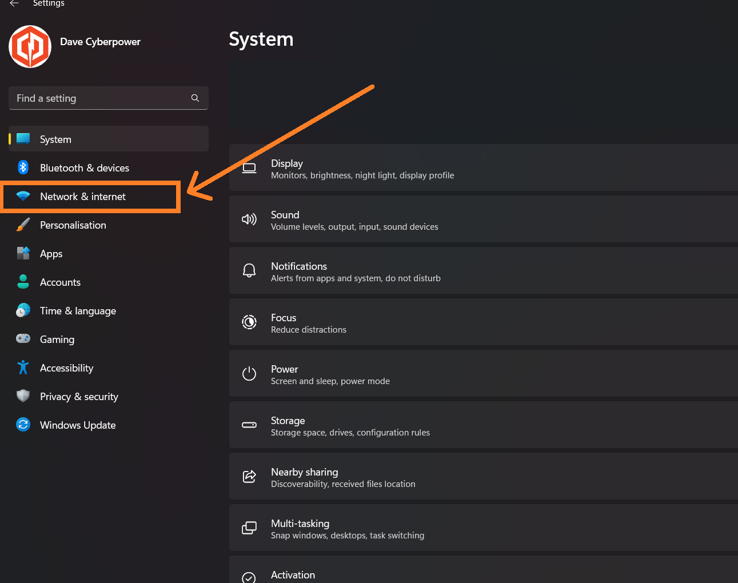738x583 pixels.
Task: Click the back arrow in Settings
Action: (x=14, y=3)
